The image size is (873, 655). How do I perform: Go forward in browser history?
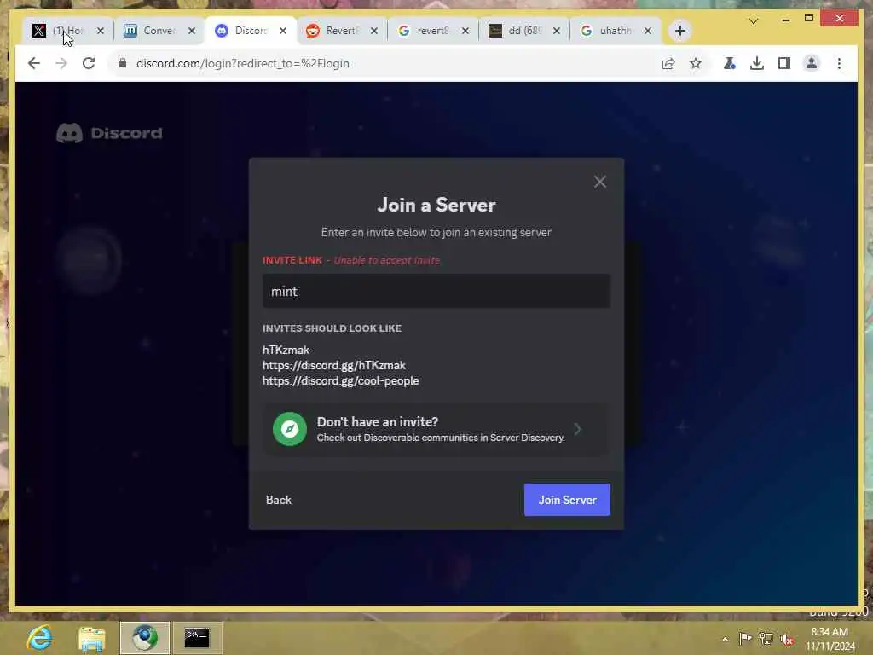[61, 63]
